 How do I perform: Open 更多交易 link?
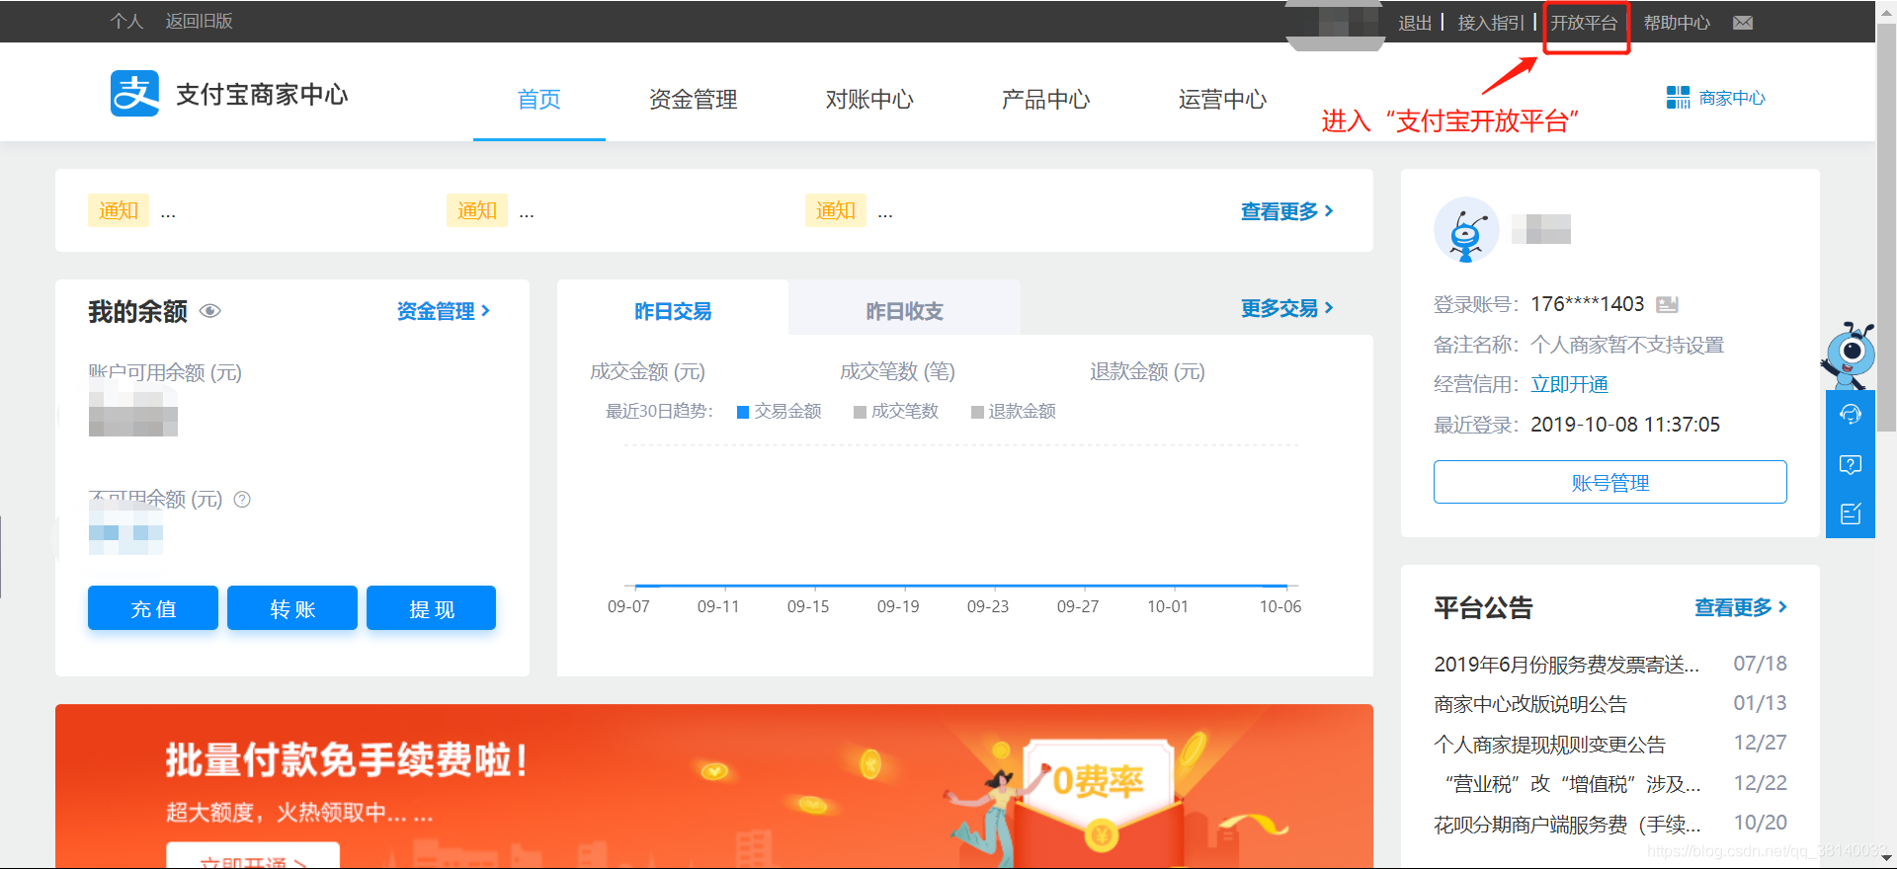(x=1287, y=308)
